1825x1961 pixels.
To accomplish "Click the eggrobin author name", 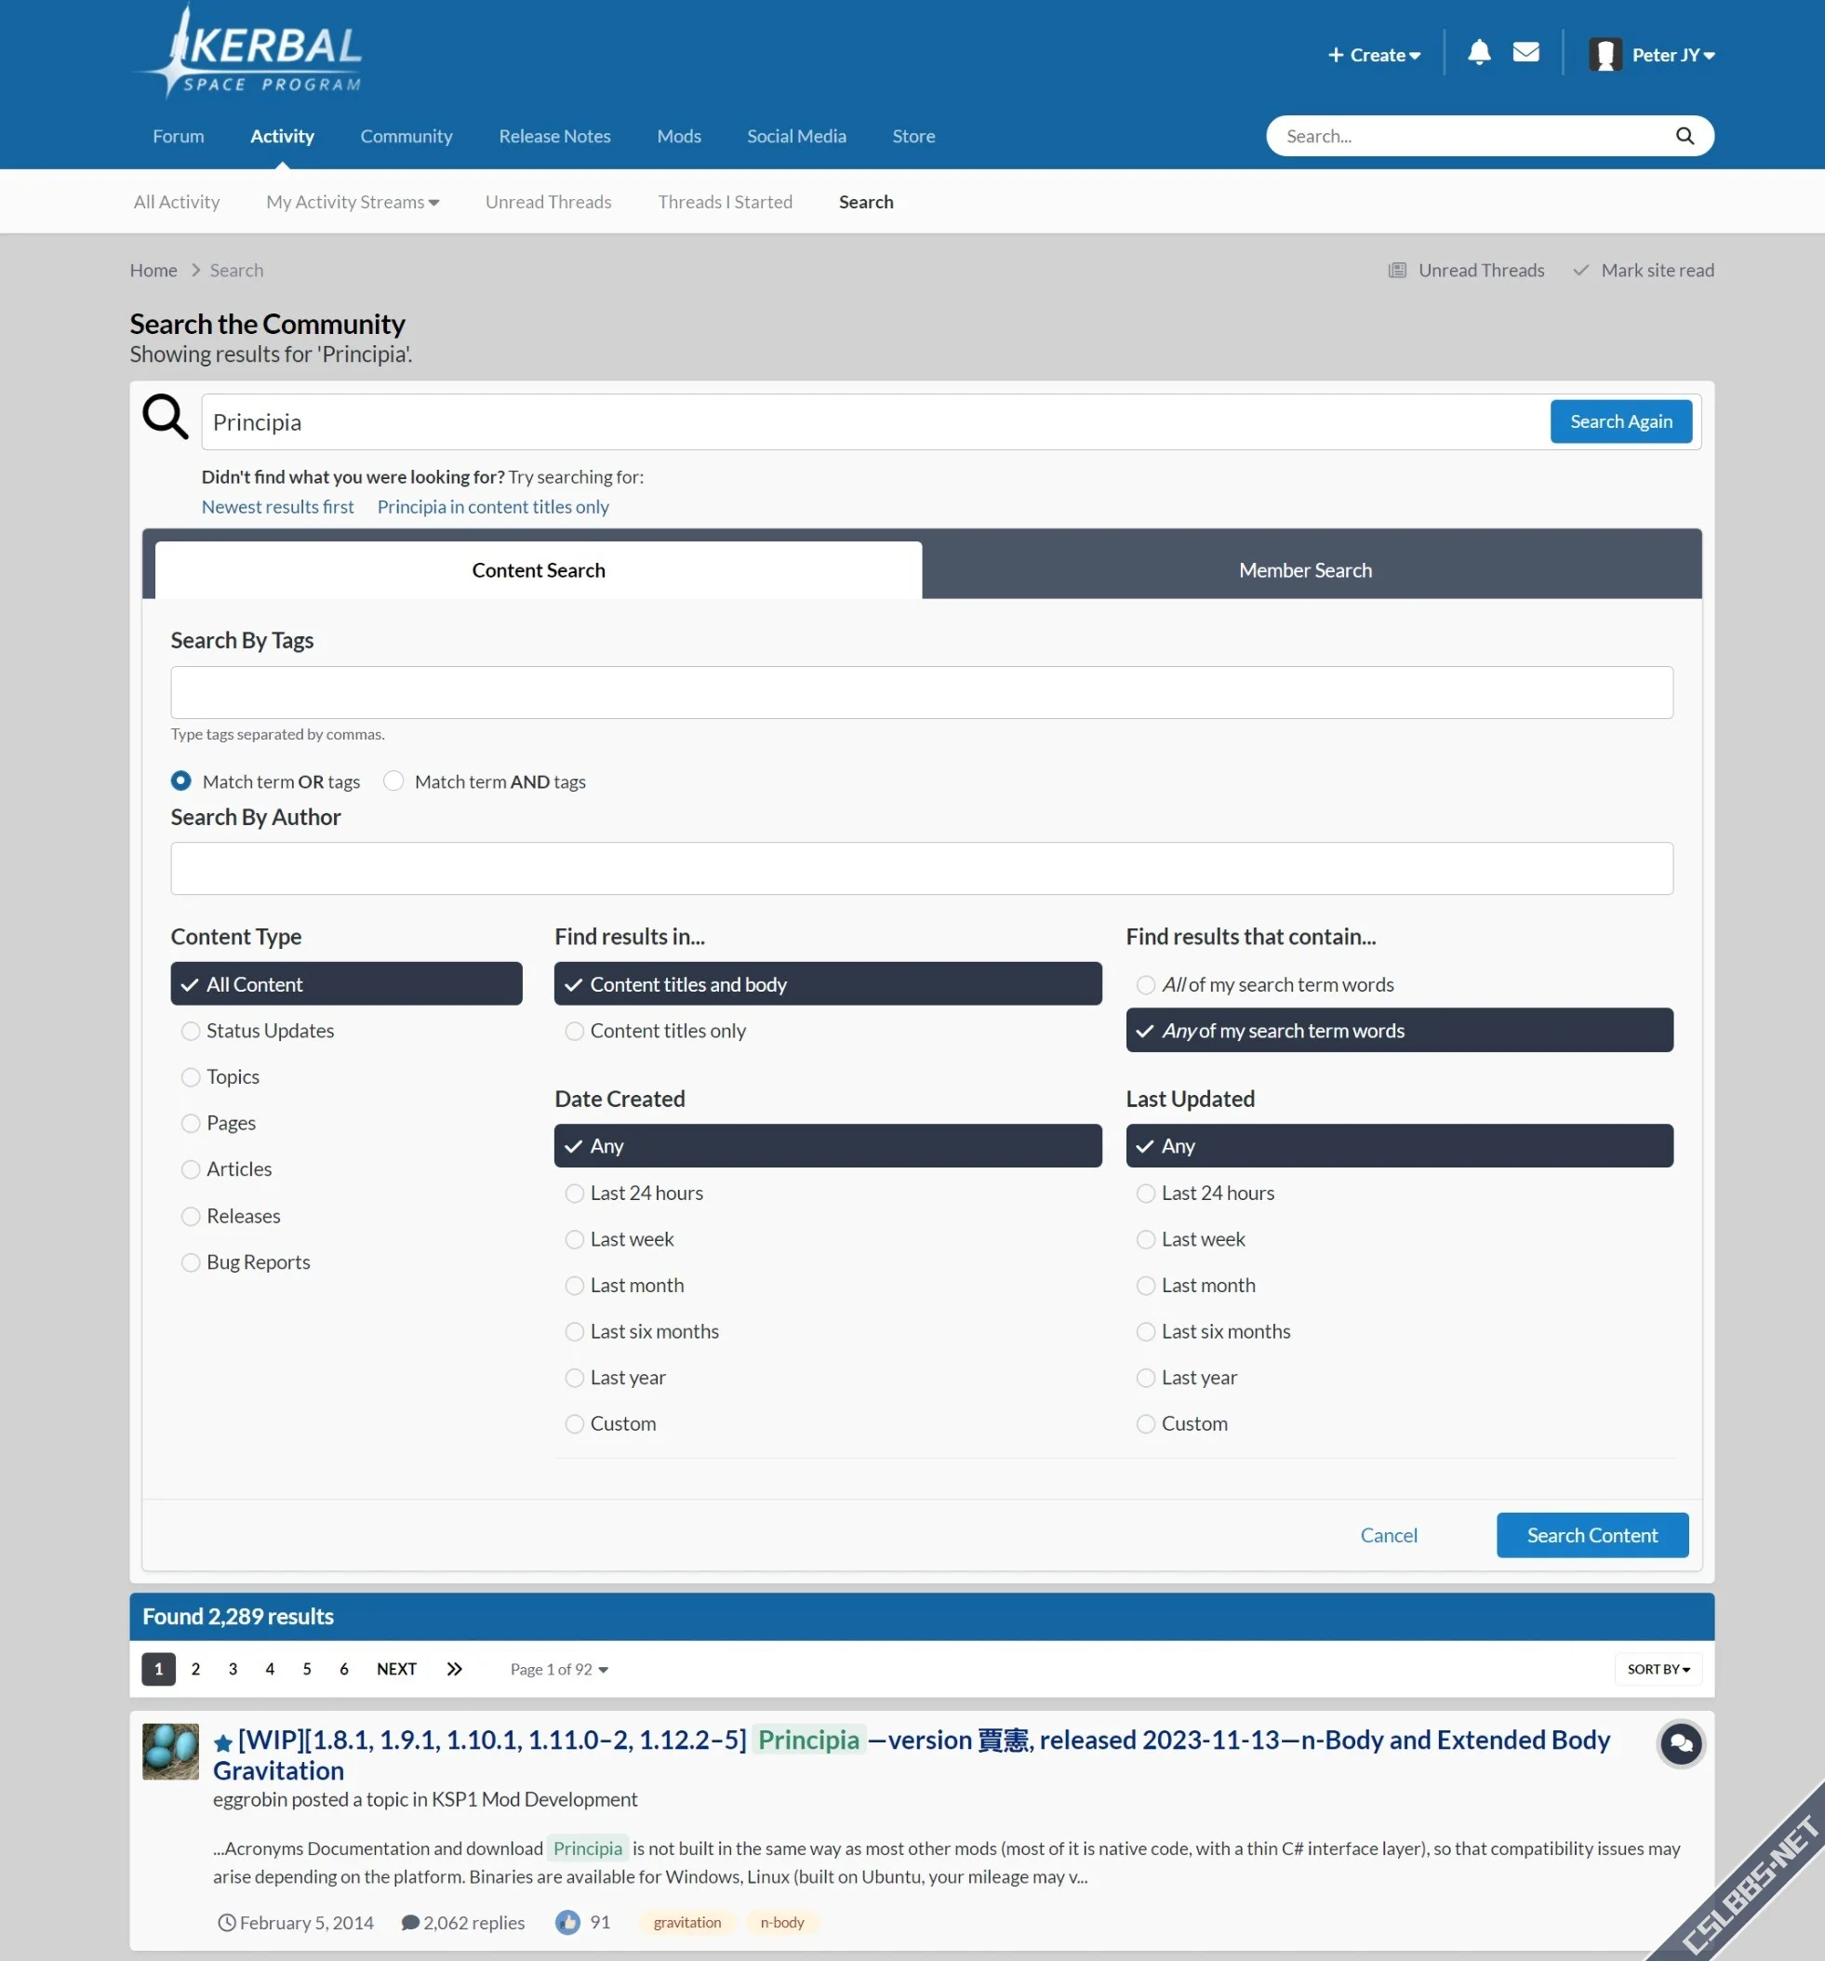I will pos(249,1799).
